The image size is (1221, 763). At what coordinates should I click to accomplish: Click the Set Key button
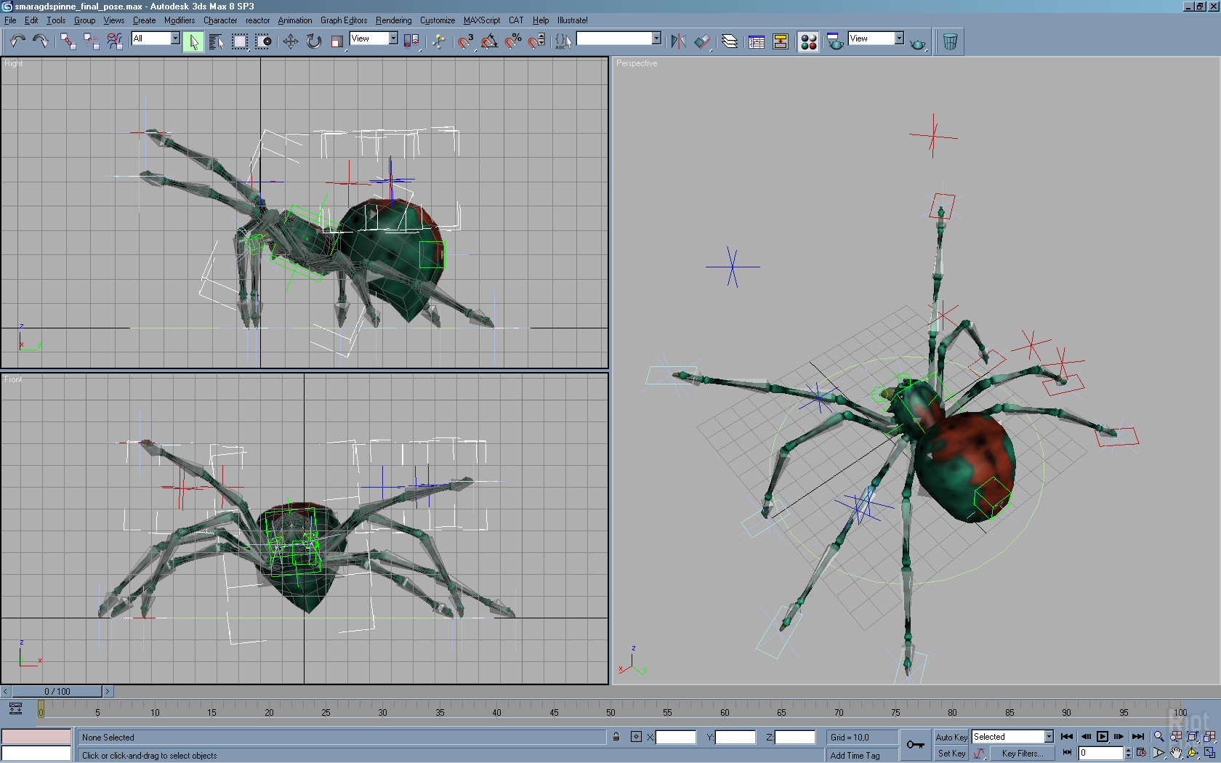click(951, 754)
